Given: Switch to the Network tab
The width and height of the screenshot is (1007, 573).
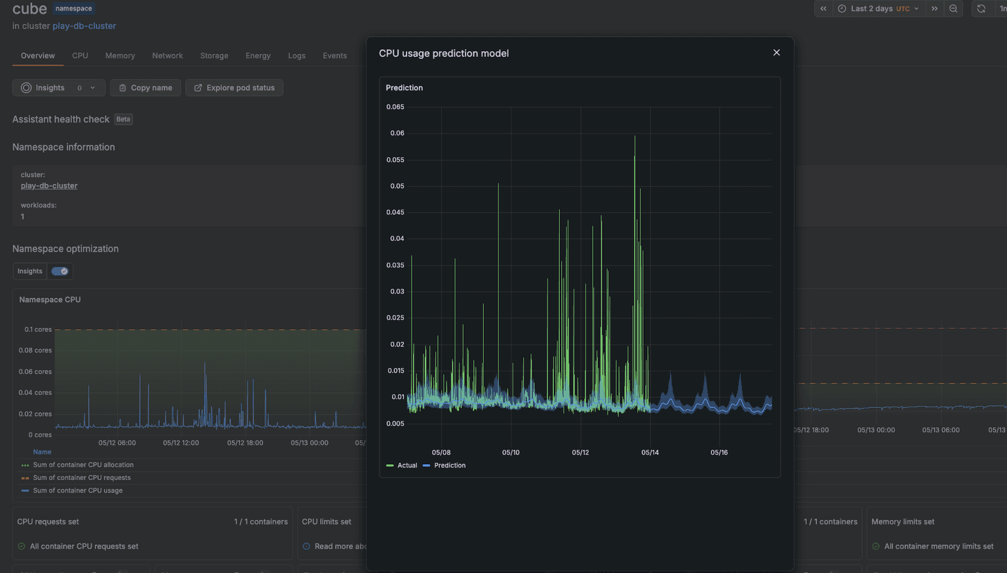Looking at the screenshot, I should click(167, 56).
